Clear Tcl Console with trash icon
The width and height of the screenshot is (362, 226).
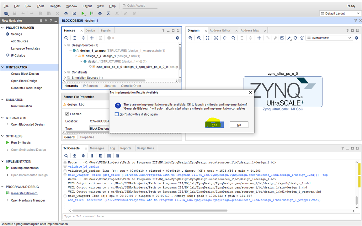click(x=118, y=156)
